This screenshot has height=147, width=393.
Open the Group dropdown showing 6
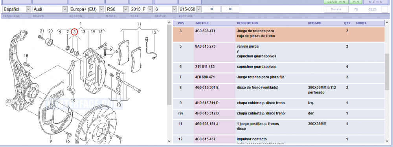(x=166, y=9)
